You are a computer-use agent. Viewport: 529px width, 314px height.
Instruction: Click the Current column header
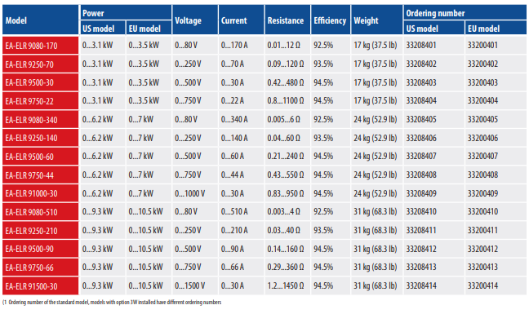pos(241,20)
